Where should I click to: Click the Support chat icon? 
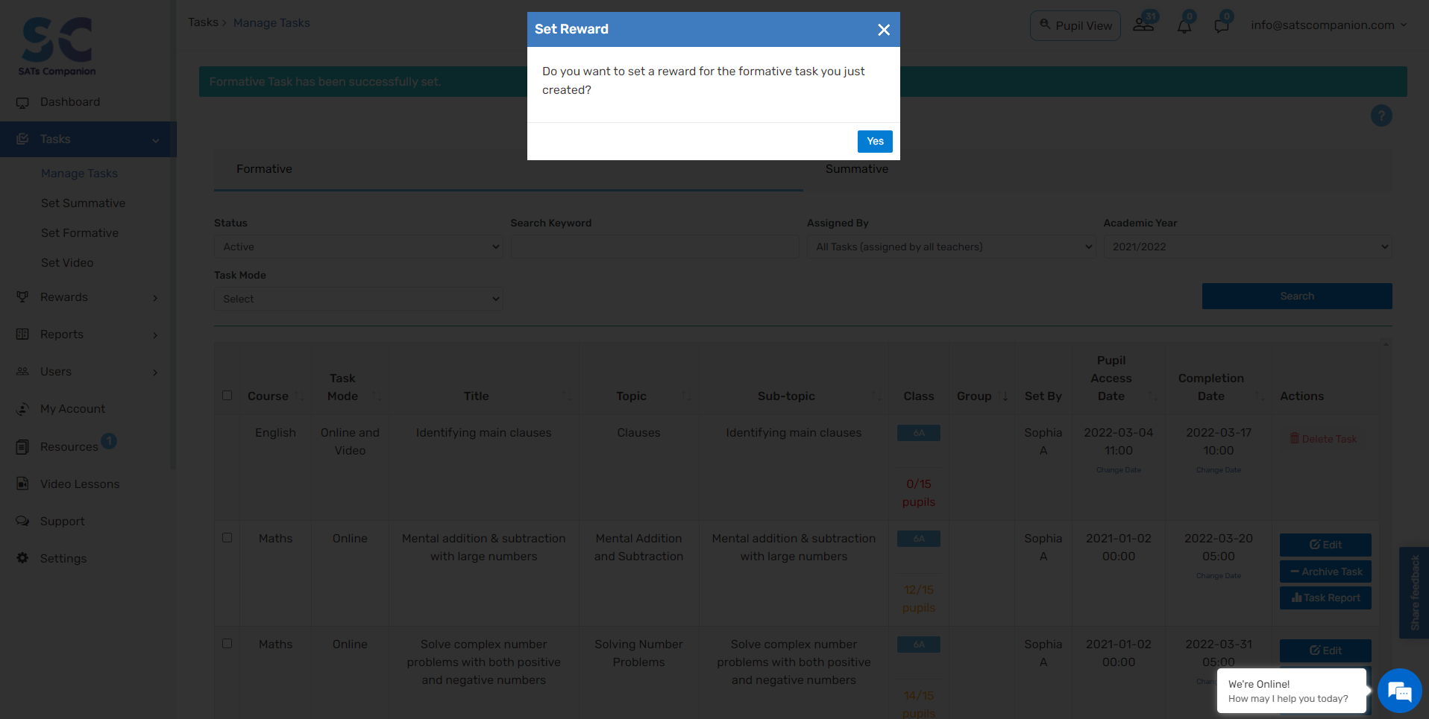(23, 522)
